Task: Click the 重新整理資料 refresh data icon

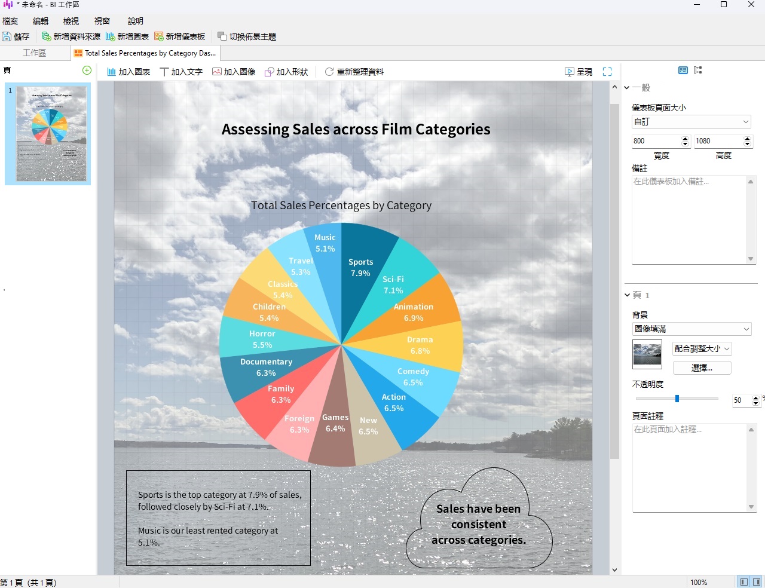Action: tap(329, 72)
